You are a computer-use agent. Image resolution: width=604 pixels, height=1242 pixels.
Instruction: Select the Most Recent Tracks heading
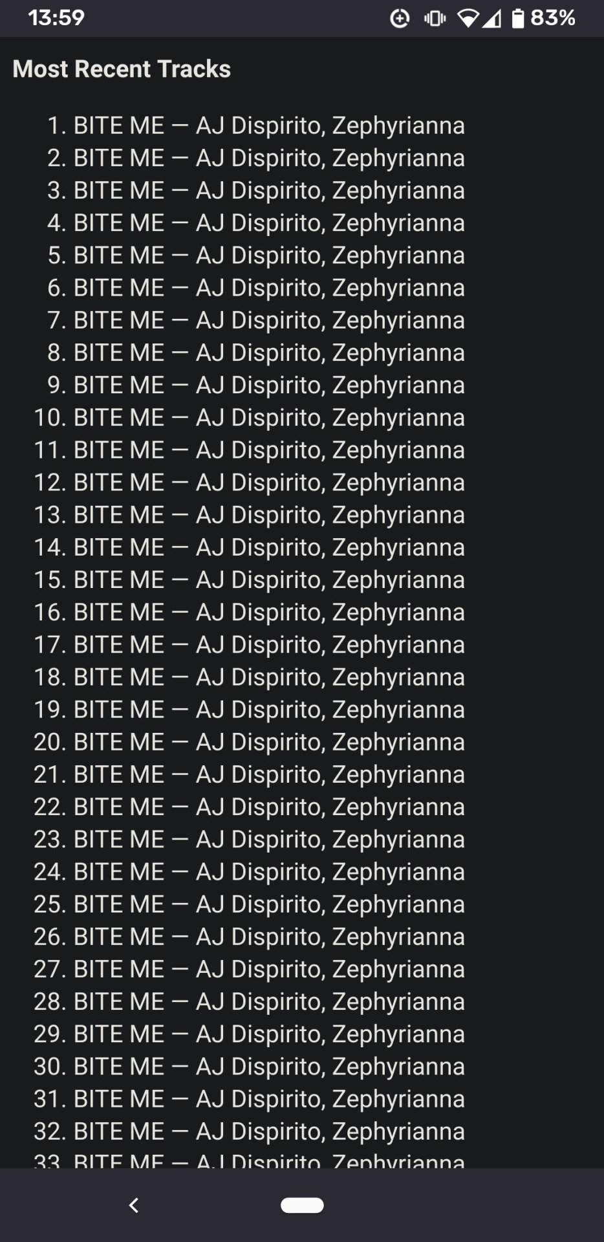(122, 69)
